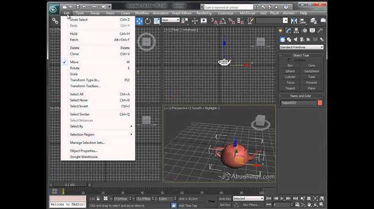
Task: Click the Plane primitive button
Action: [312, 88]
